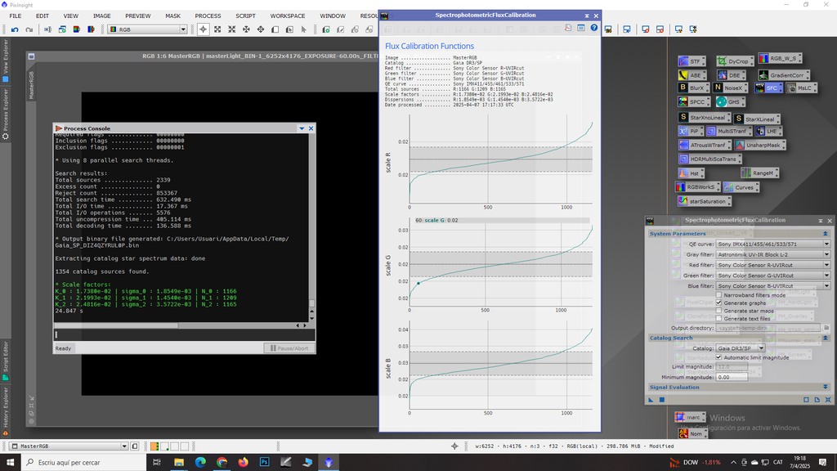Open the GHS process icon

(730, 101)
